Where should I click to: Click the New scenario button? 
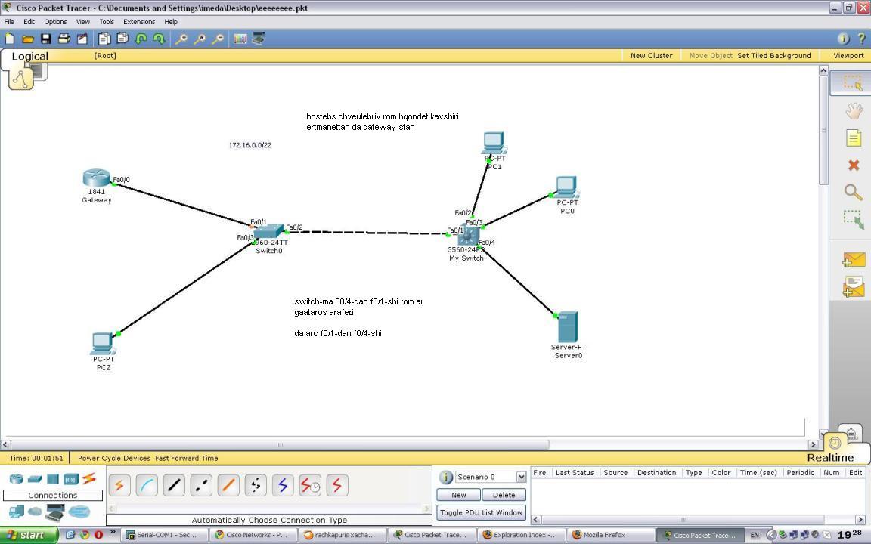coord(458,495)
